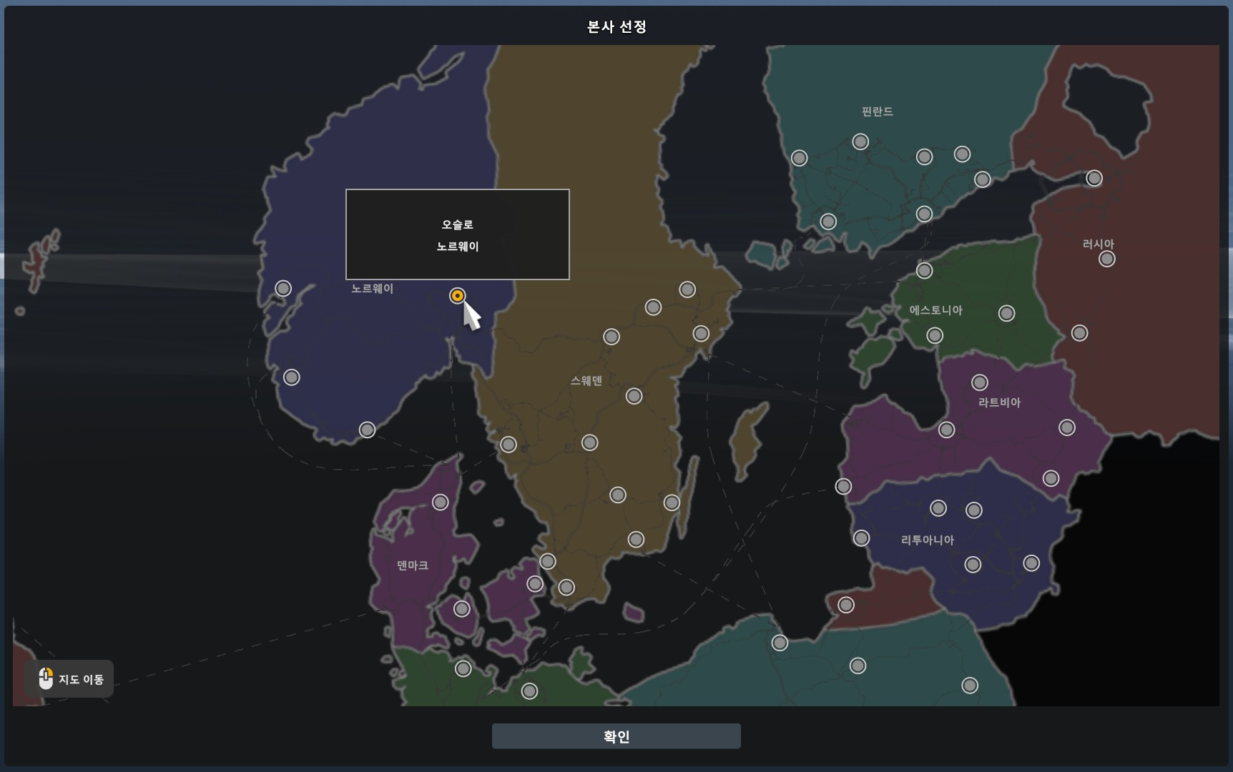Pick Norway's westernmost coastal city marker
Screen dimensions: 1233x772
(x=283, y=288)
